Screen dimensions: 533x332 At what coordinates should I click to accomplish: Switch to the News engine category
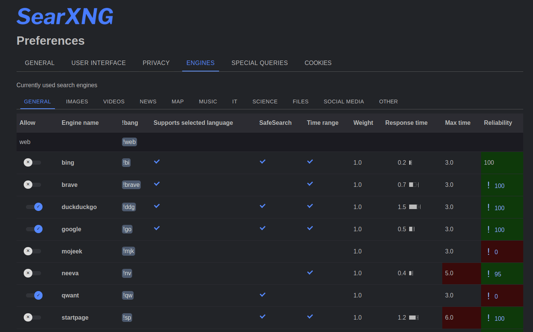148,102
